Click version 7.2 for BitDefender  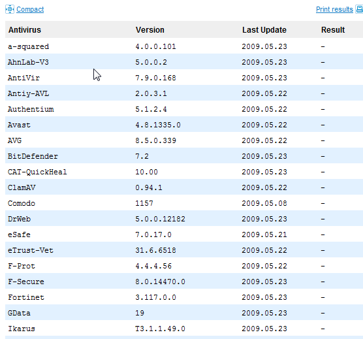pyautogui.click(x=142, y=156)
